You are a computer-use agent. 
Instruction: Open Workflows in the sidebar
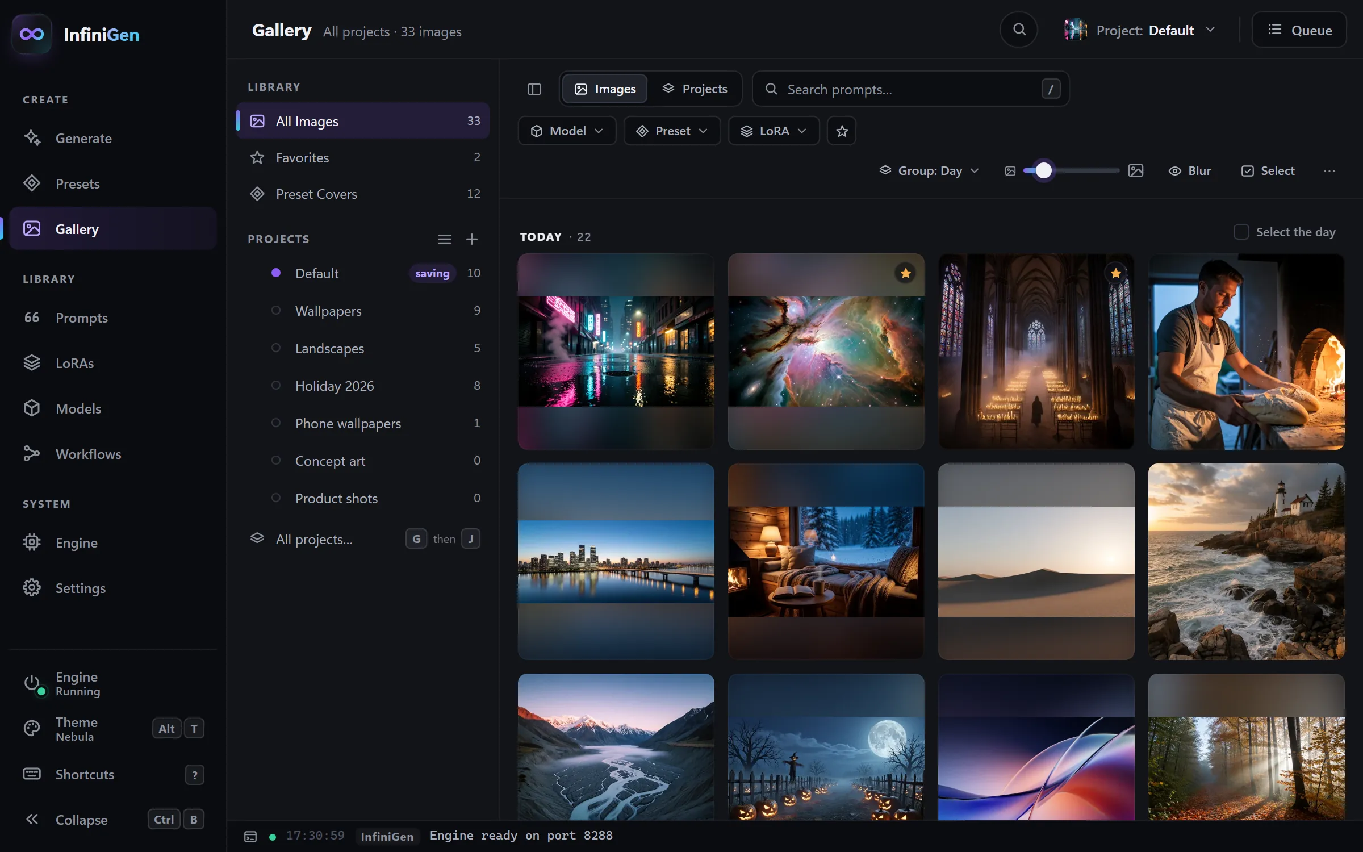[x=113, y=454]
